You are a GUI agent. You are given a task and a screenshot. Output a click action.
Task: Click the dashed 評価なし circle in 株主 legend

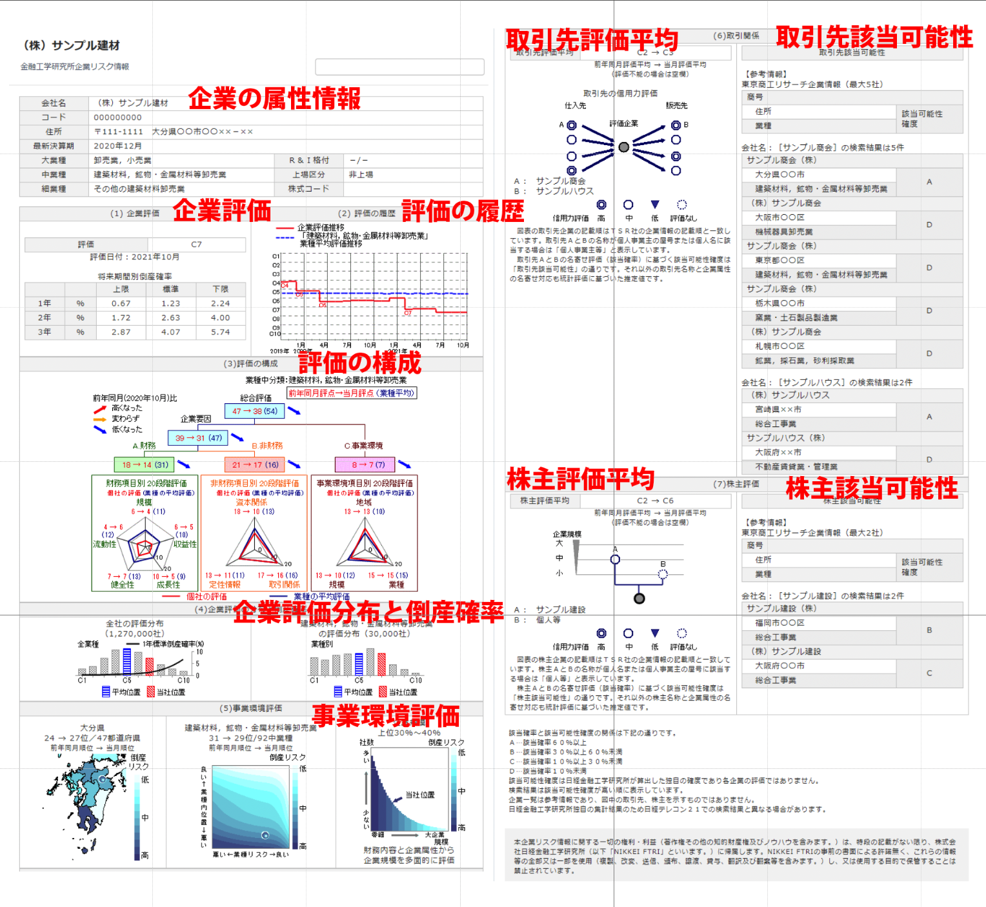(682, 633)
